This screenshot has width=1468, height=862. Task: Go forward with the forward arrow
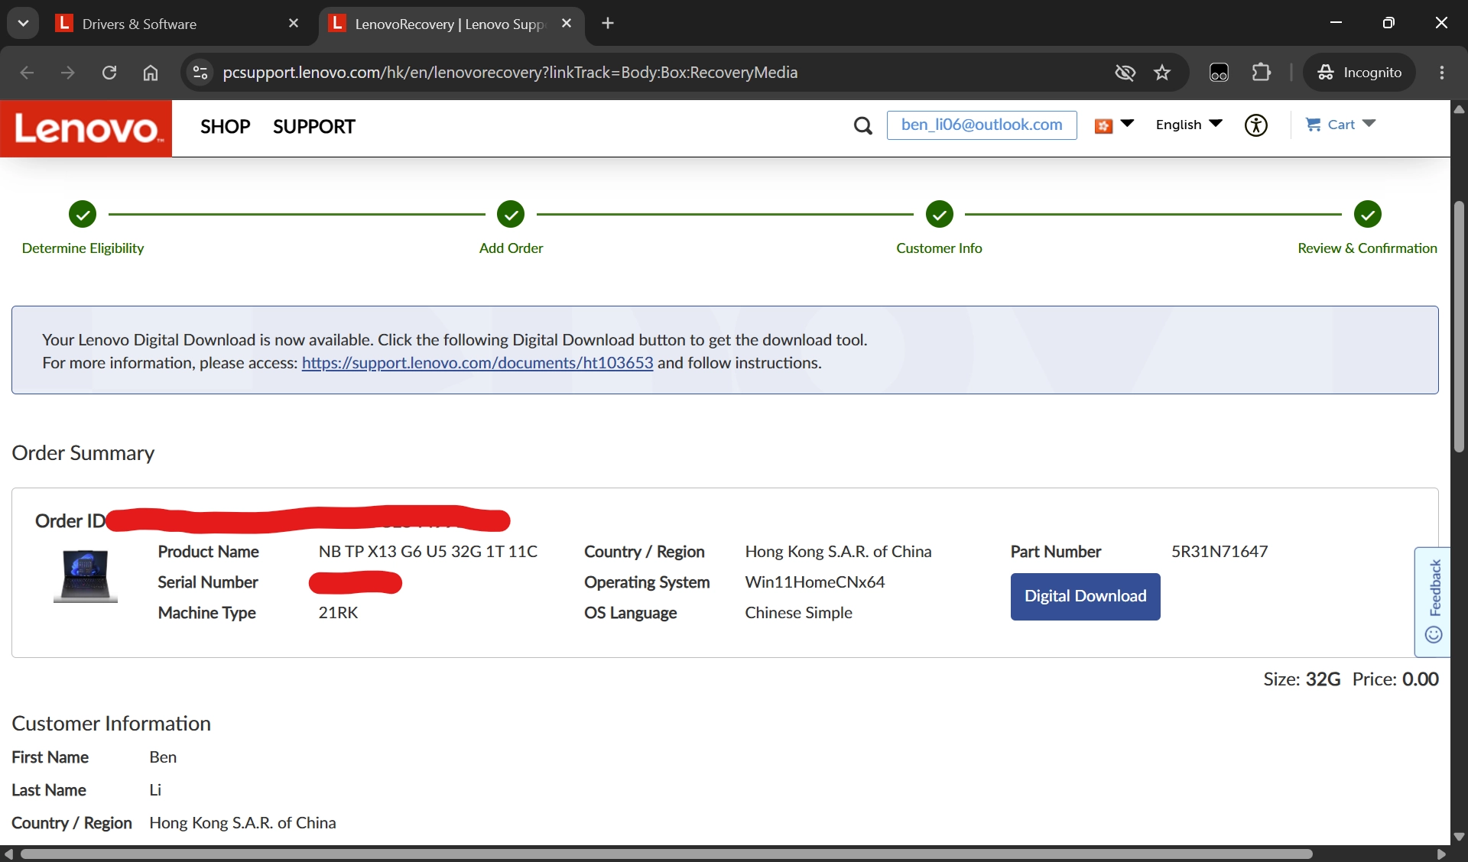68,73
